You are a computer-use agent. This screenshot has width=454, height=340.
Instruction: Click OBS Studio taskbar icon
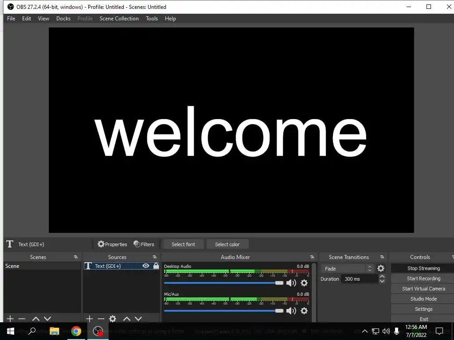(98, 331)
